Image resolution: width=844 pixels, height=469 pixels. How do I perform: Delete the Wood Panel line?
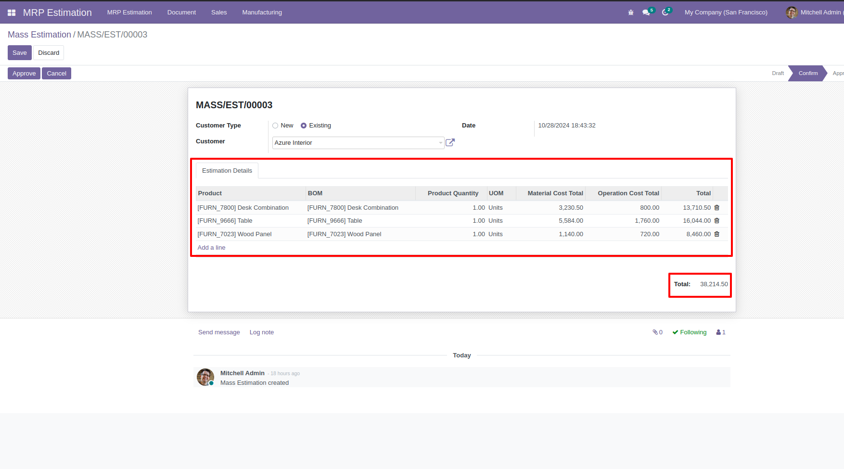[x=717, y=234]
